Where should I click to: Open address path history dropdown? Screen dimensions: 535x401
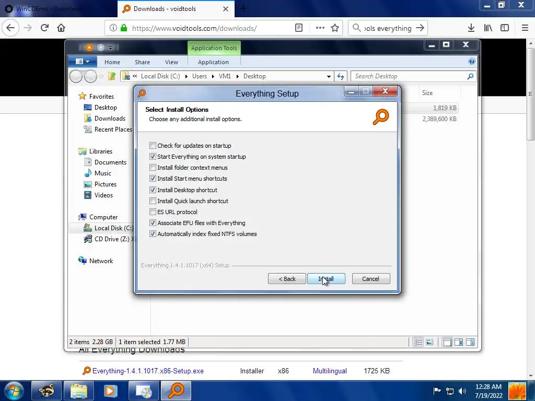click(x=329, y=76)
